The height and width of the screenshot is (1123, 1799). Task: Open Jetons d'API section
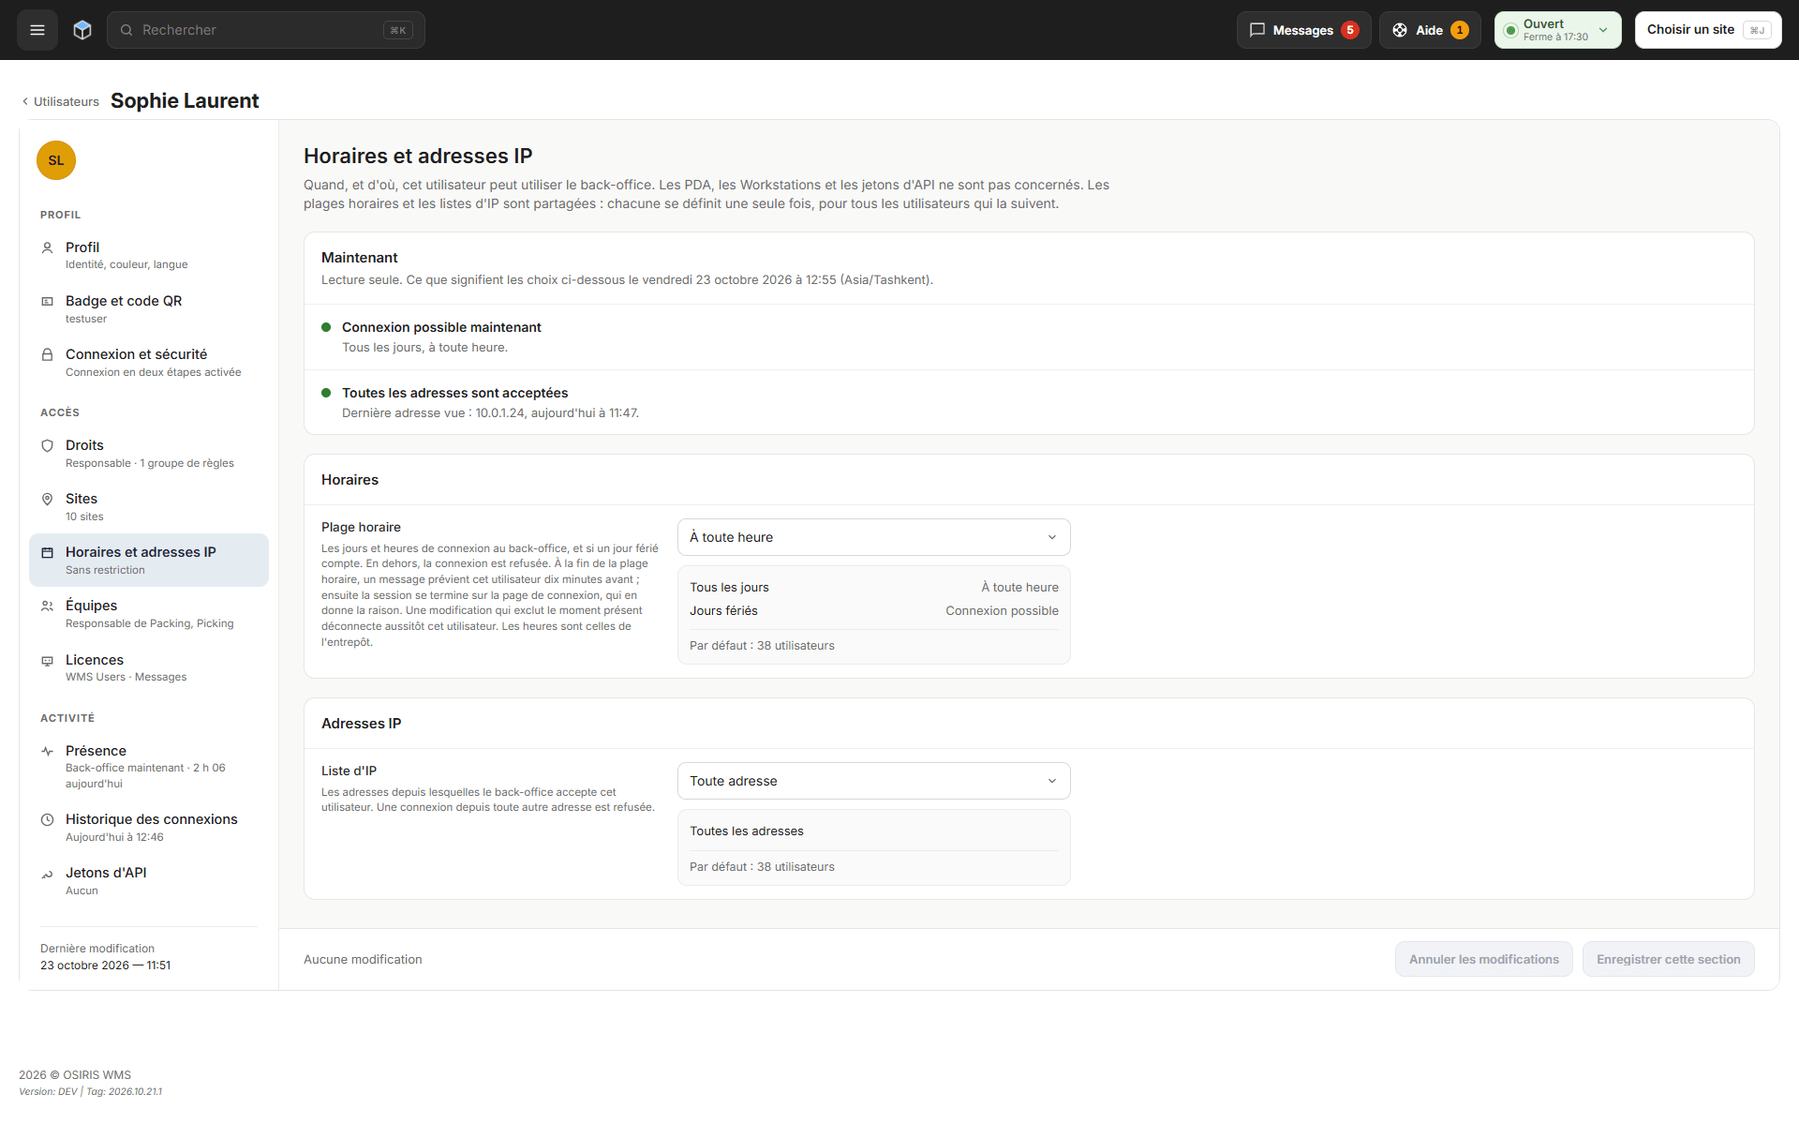(149, 881)
